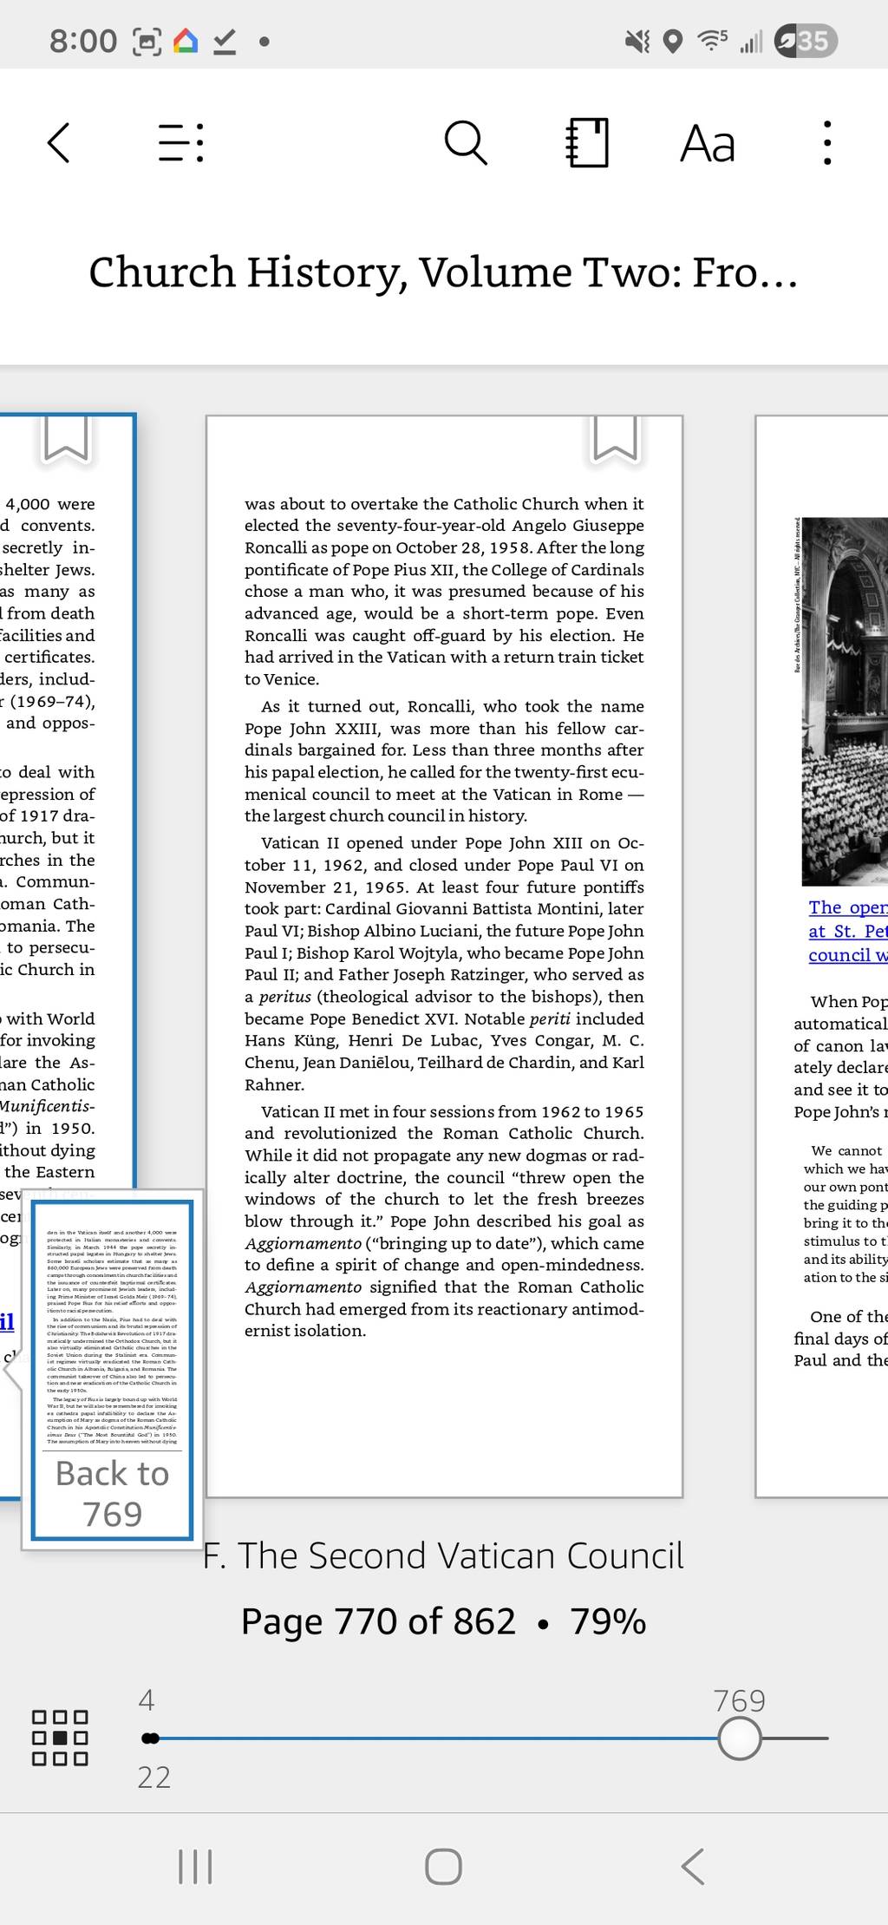
Task: Switch to page grid view icon
Action: 60,1738
